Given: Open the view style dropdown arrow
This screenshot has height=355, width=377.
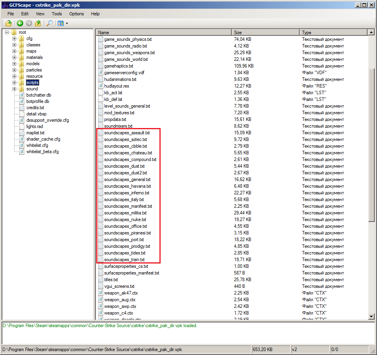Looking at the screenshot, I should pyautogui.click(x=67, y=23).
